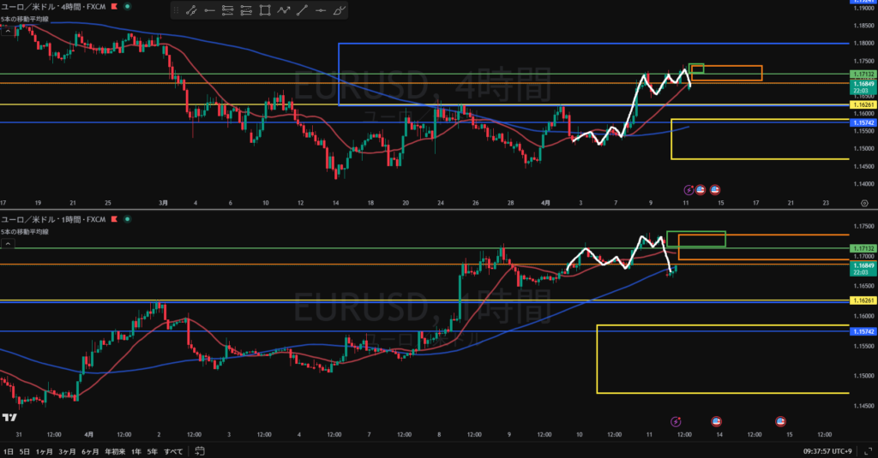The width and height of the screenshot is (878, 458).
Task: Toggle the chart maximize icon at bottom right
Action: click(866, 450)
